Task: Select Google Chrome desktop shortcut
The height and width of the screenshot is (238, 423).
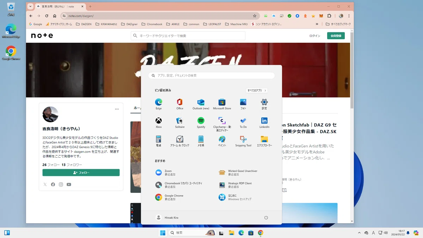Action: (11, 53)
